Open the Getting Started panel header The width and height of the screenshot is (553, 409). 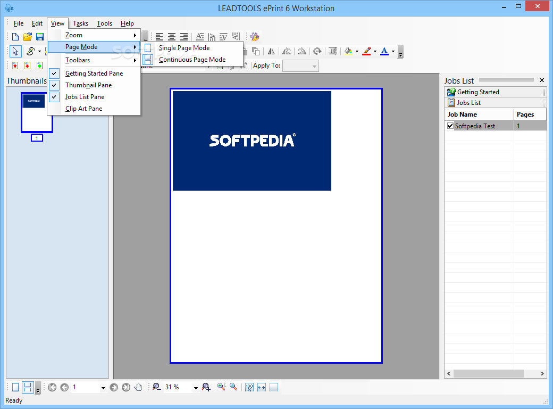point(495,92)
